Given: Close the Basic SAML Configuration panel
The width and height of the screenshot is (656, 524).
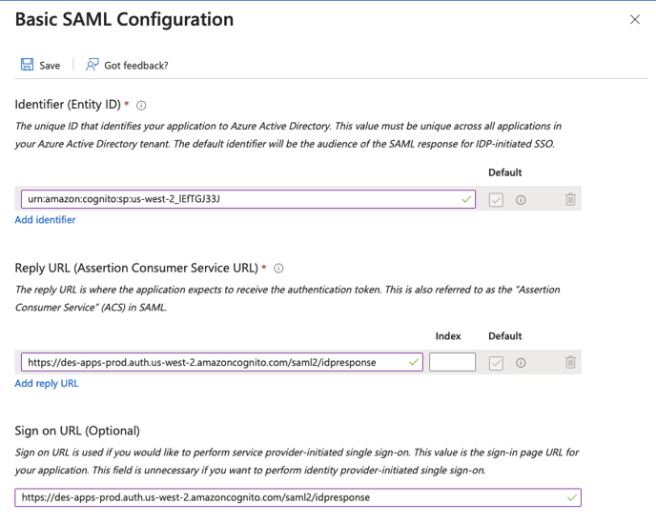Looking at the screenshot, I should (635, 19).
